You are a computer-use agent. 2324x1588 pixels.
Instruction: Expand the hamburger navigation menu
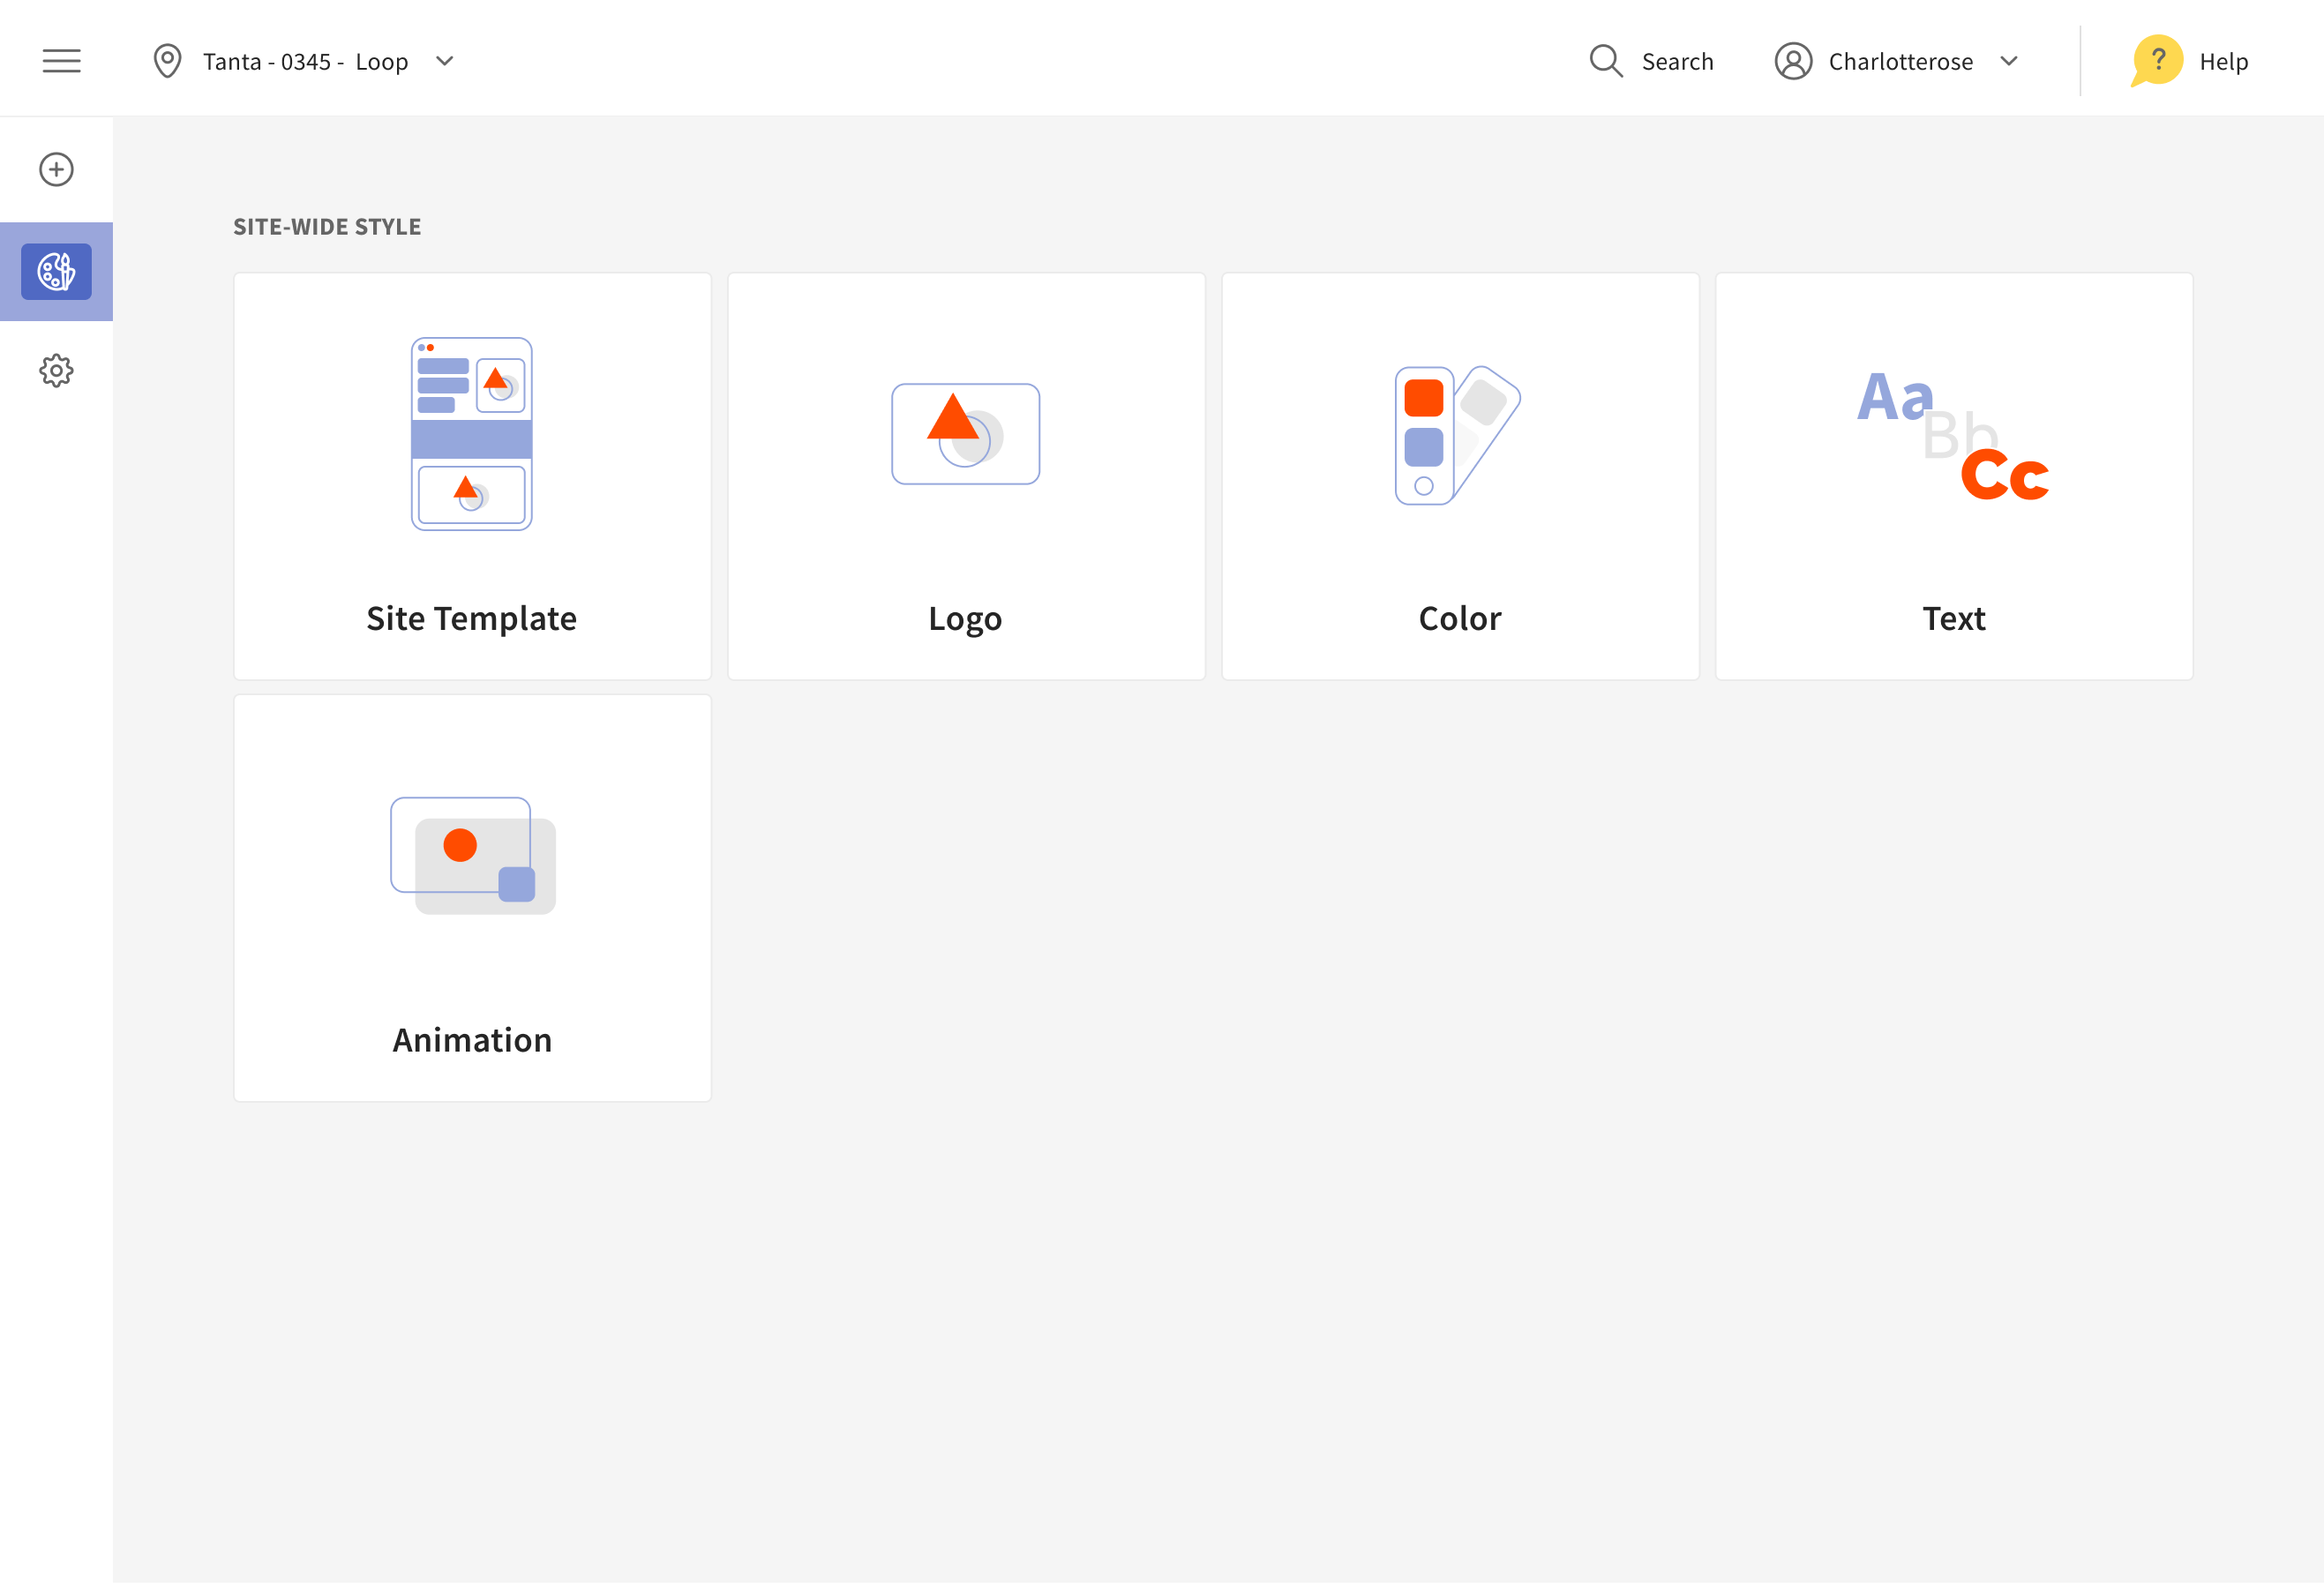pos(62,60)
